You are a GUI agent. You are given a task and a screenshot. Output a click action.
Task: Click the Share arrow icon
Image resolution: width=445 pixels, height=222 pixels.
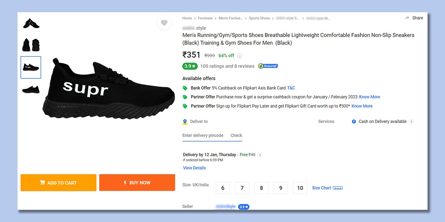(x=407, y=18)
